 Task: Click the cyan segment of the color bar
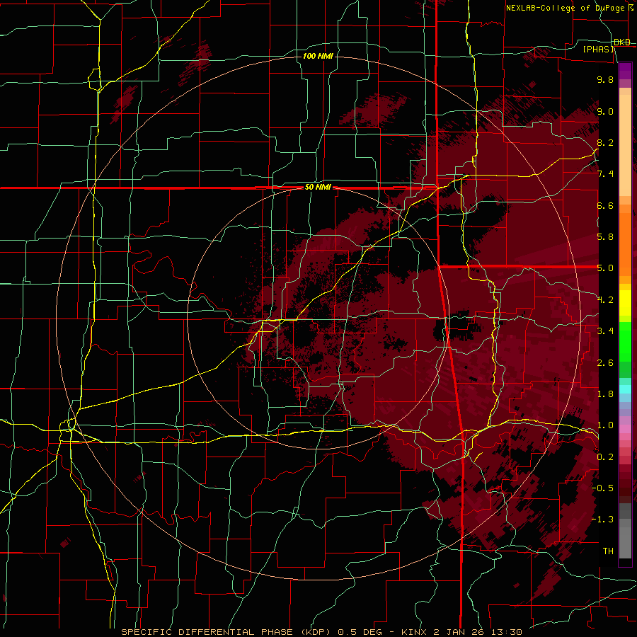click(x=625, y=389)
